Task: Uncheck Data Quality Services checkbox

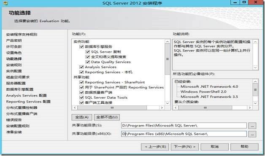Action: [87, 62]
